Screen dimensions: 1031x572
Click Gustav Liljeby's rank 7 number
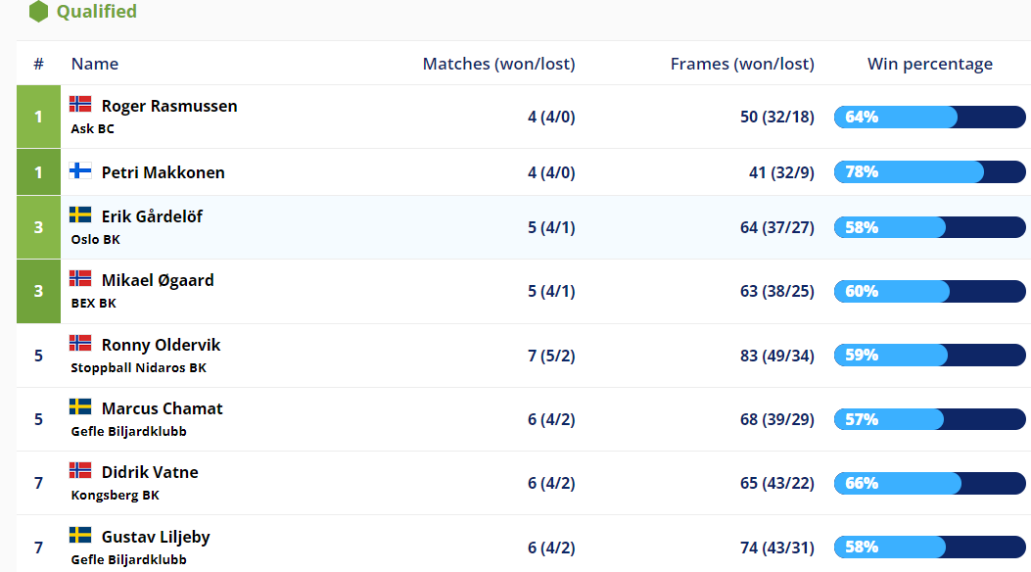click(39, 548)
